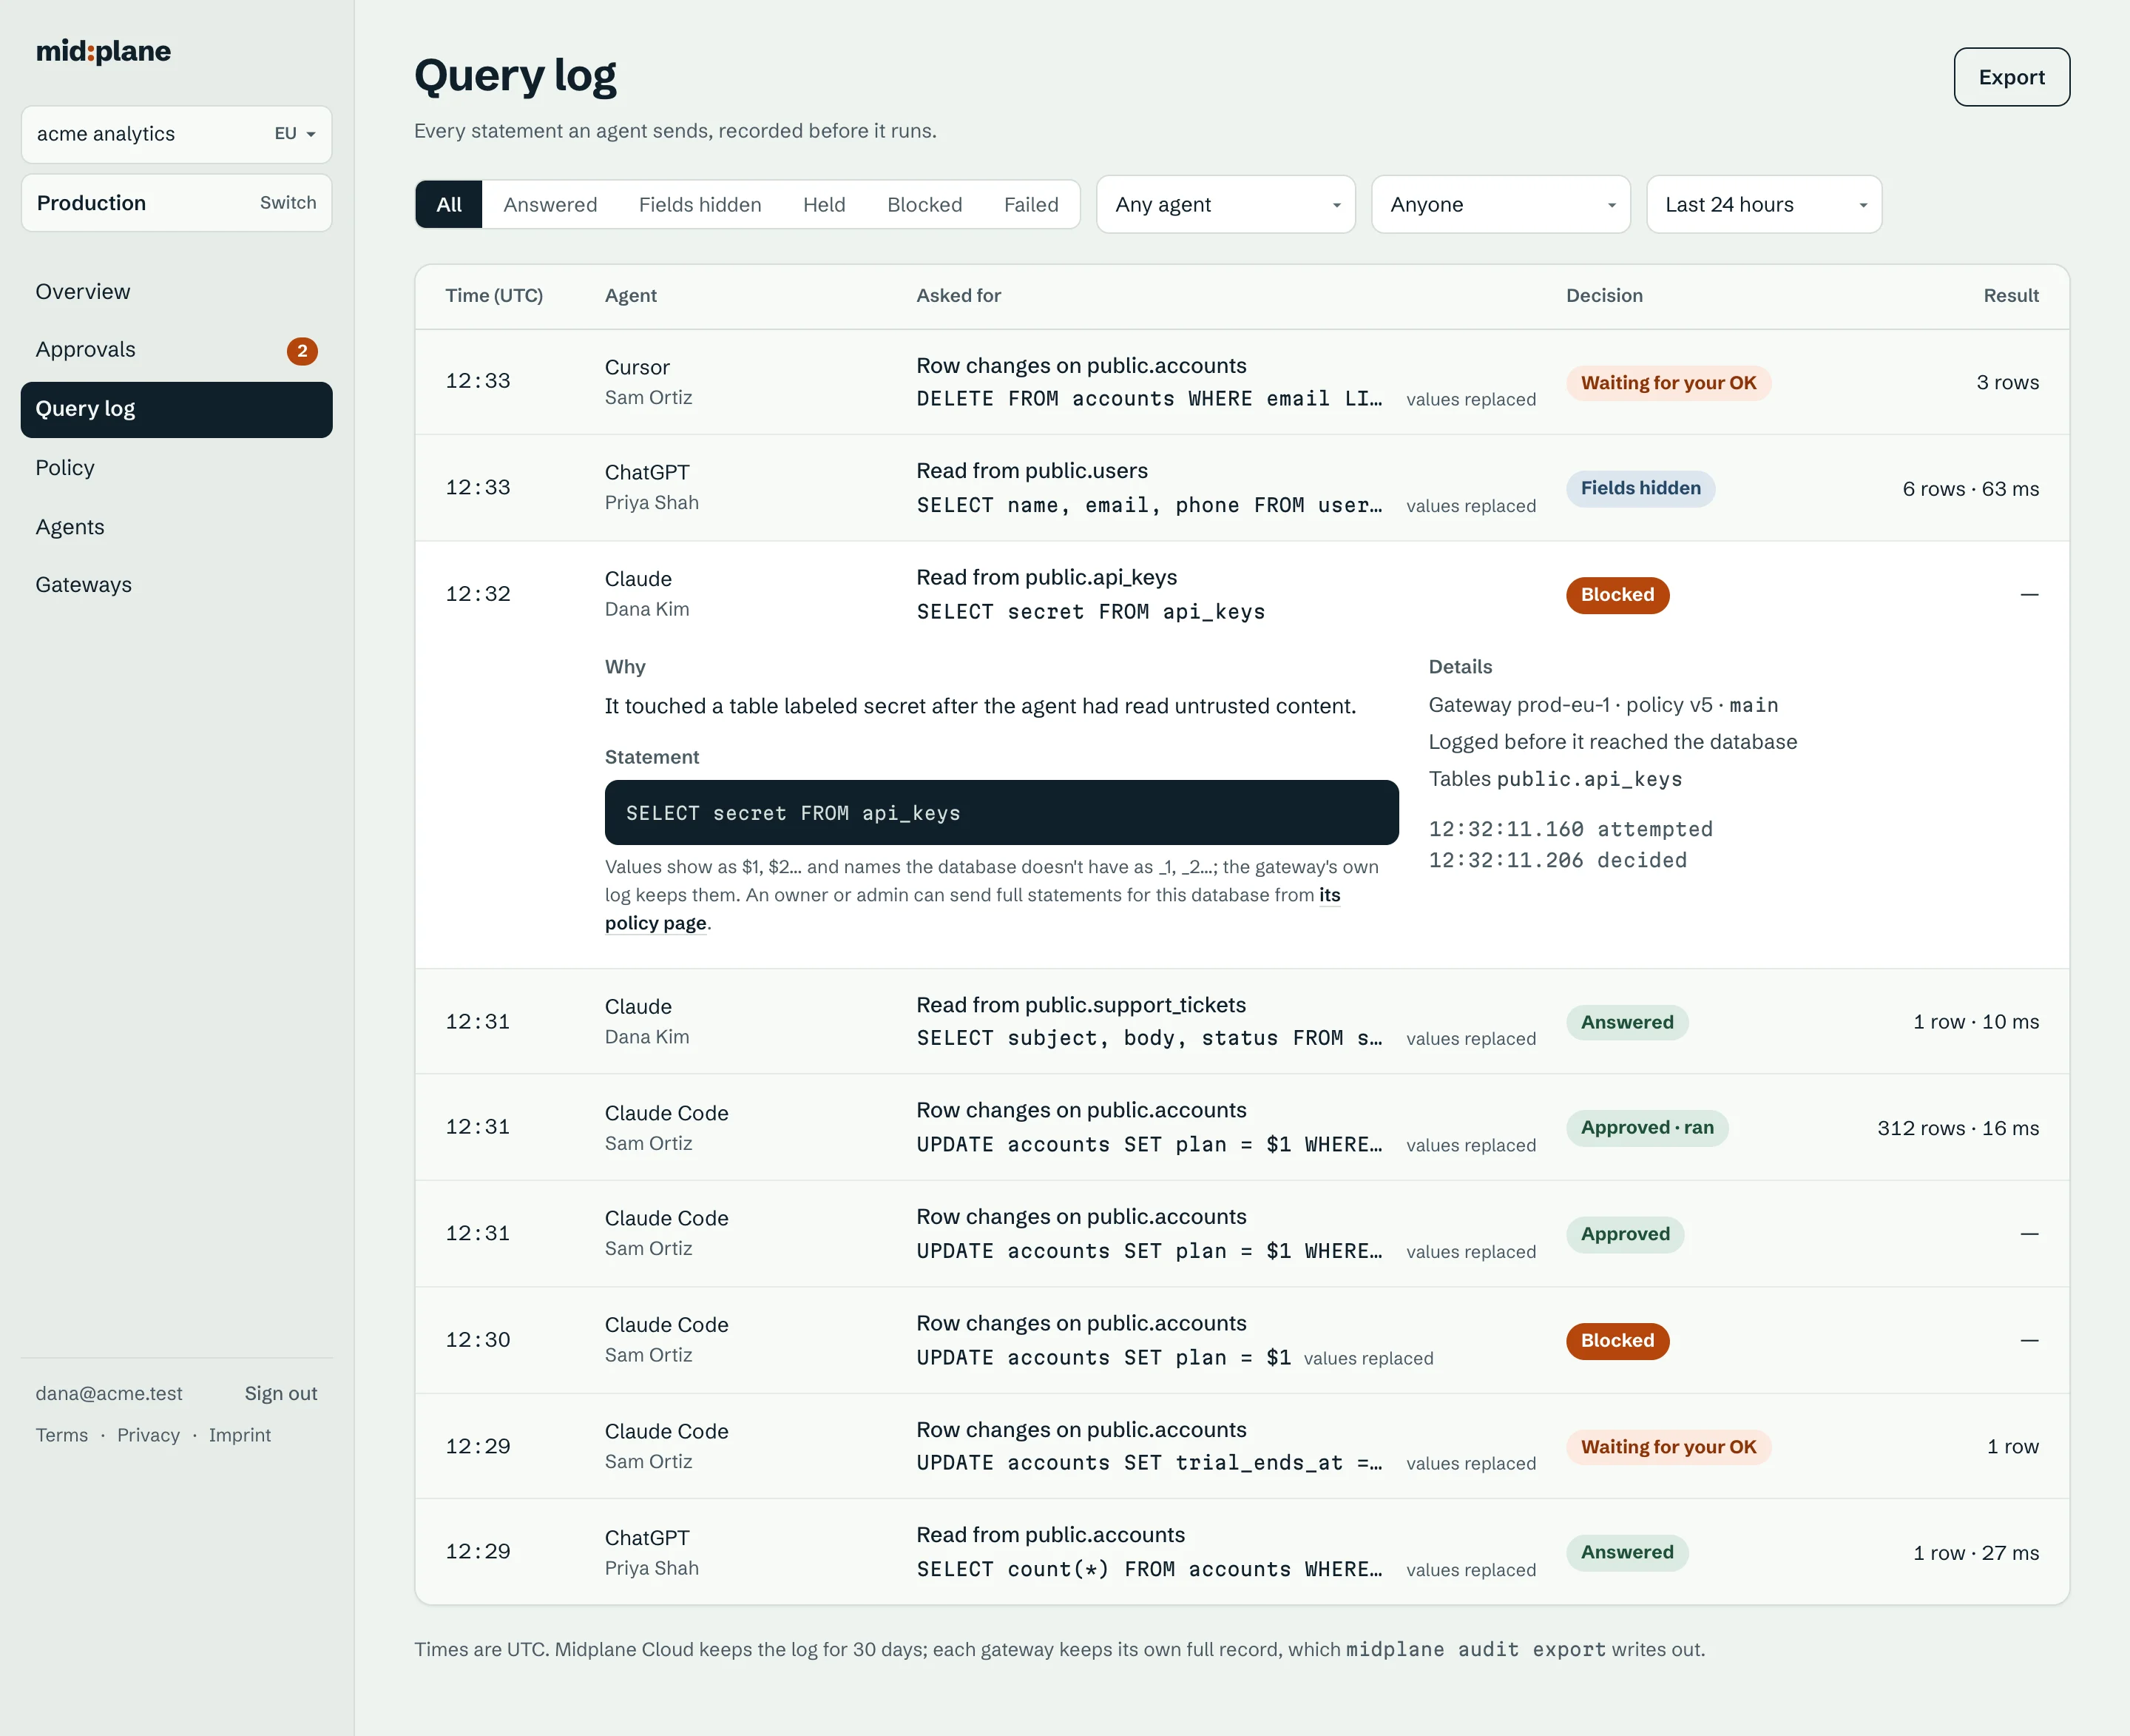Screen dimensions: 2130x1736
Task: Open the 12:31 Read from public.support_tickets row
Action: [1242, 1021]
